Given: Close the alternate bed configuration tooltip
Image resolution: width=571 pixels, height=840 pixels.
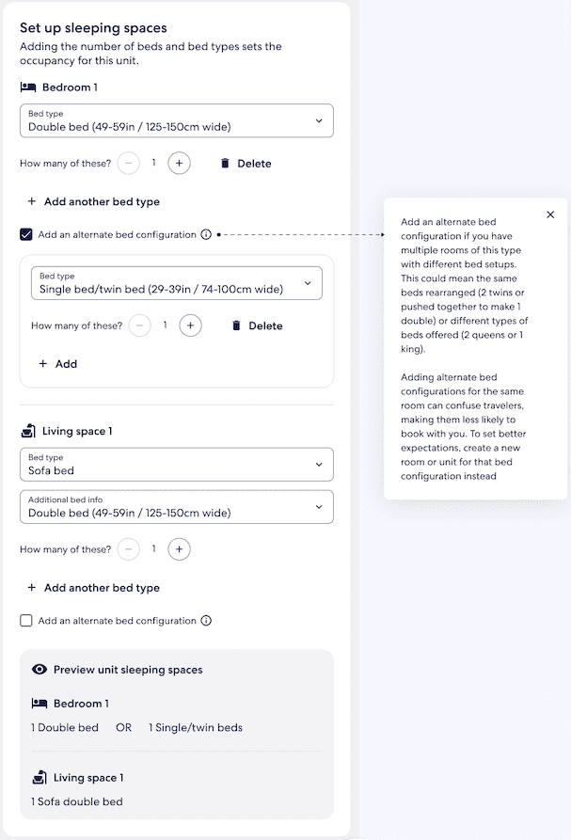Looking at the screenshot, I should (x=550, y=214).
